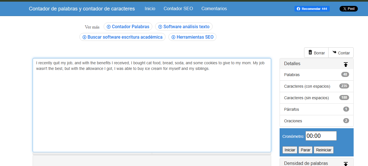This screenshot has width=368, height=166.
Task: Start the stopwatch with Iniciar
Action: pyautogui.click(x=290, y=150)
